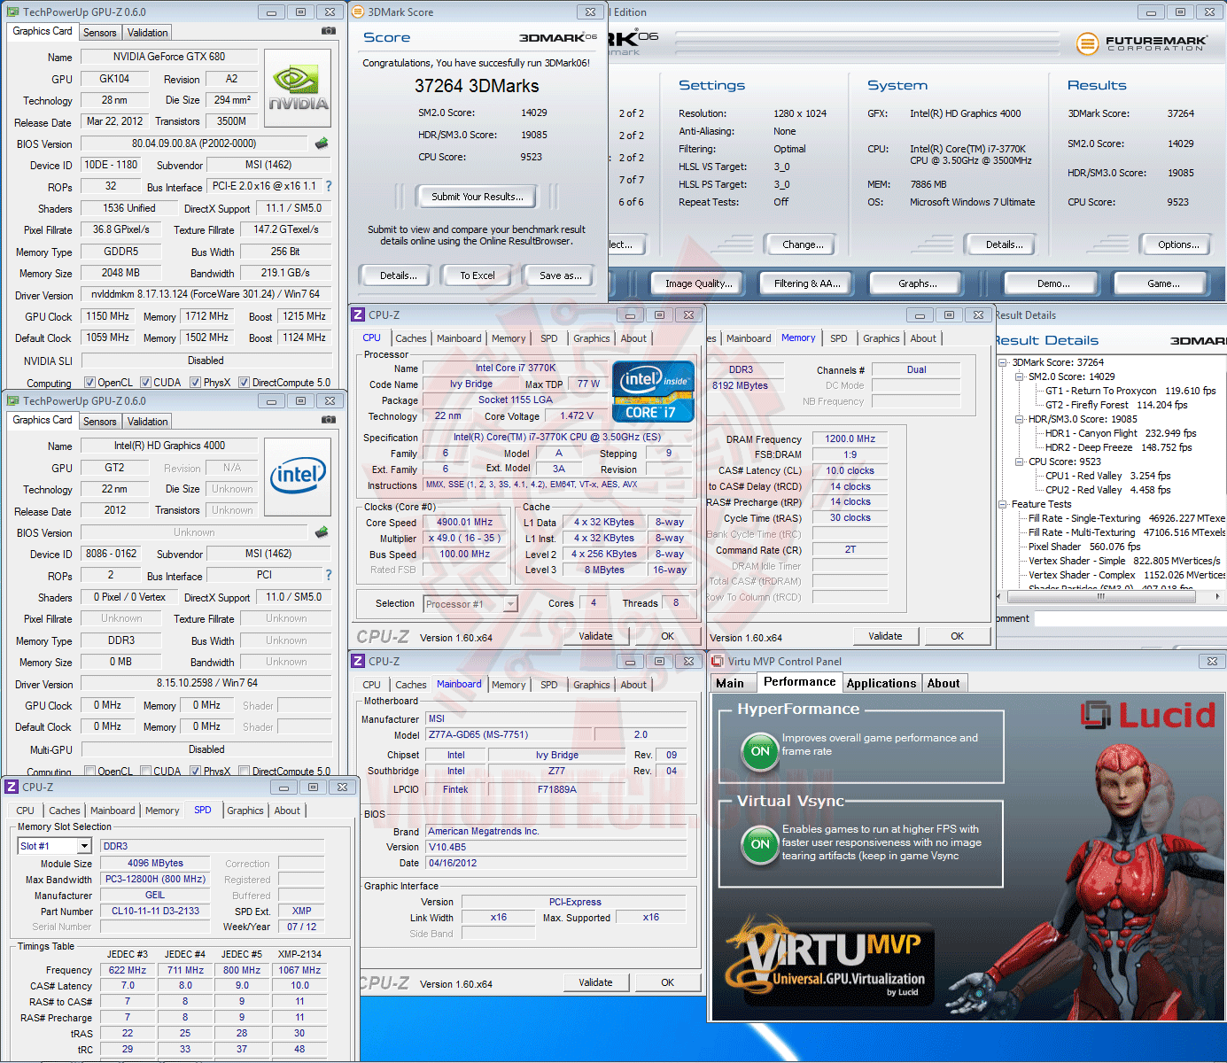Collapse the Feature Tests tree node
Screen dimensions: 1227x1063
click(1003, 504)
